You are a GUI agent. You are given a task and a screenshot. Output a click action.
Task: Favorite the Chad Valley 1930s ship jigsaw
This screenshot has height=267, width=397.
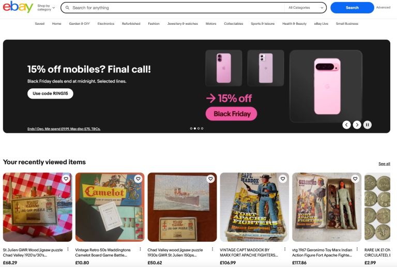coord(211,179)
